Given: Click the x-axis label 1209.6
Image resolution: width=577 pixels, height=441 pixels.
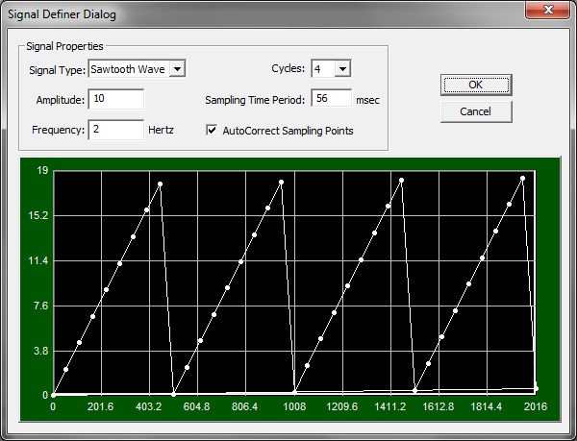Looking at the screenshot, I should point(341,406).
